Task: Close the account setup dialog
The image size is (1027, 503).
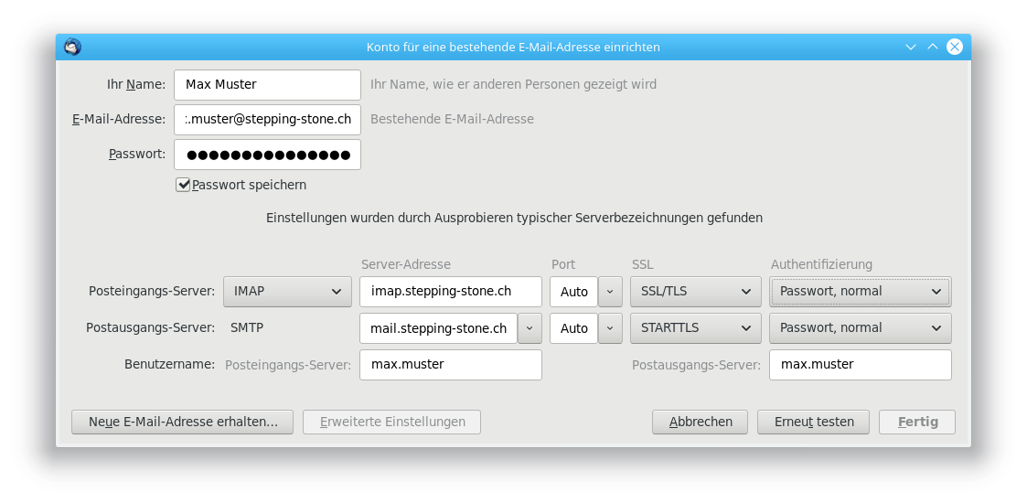Action: pos(955,47)
